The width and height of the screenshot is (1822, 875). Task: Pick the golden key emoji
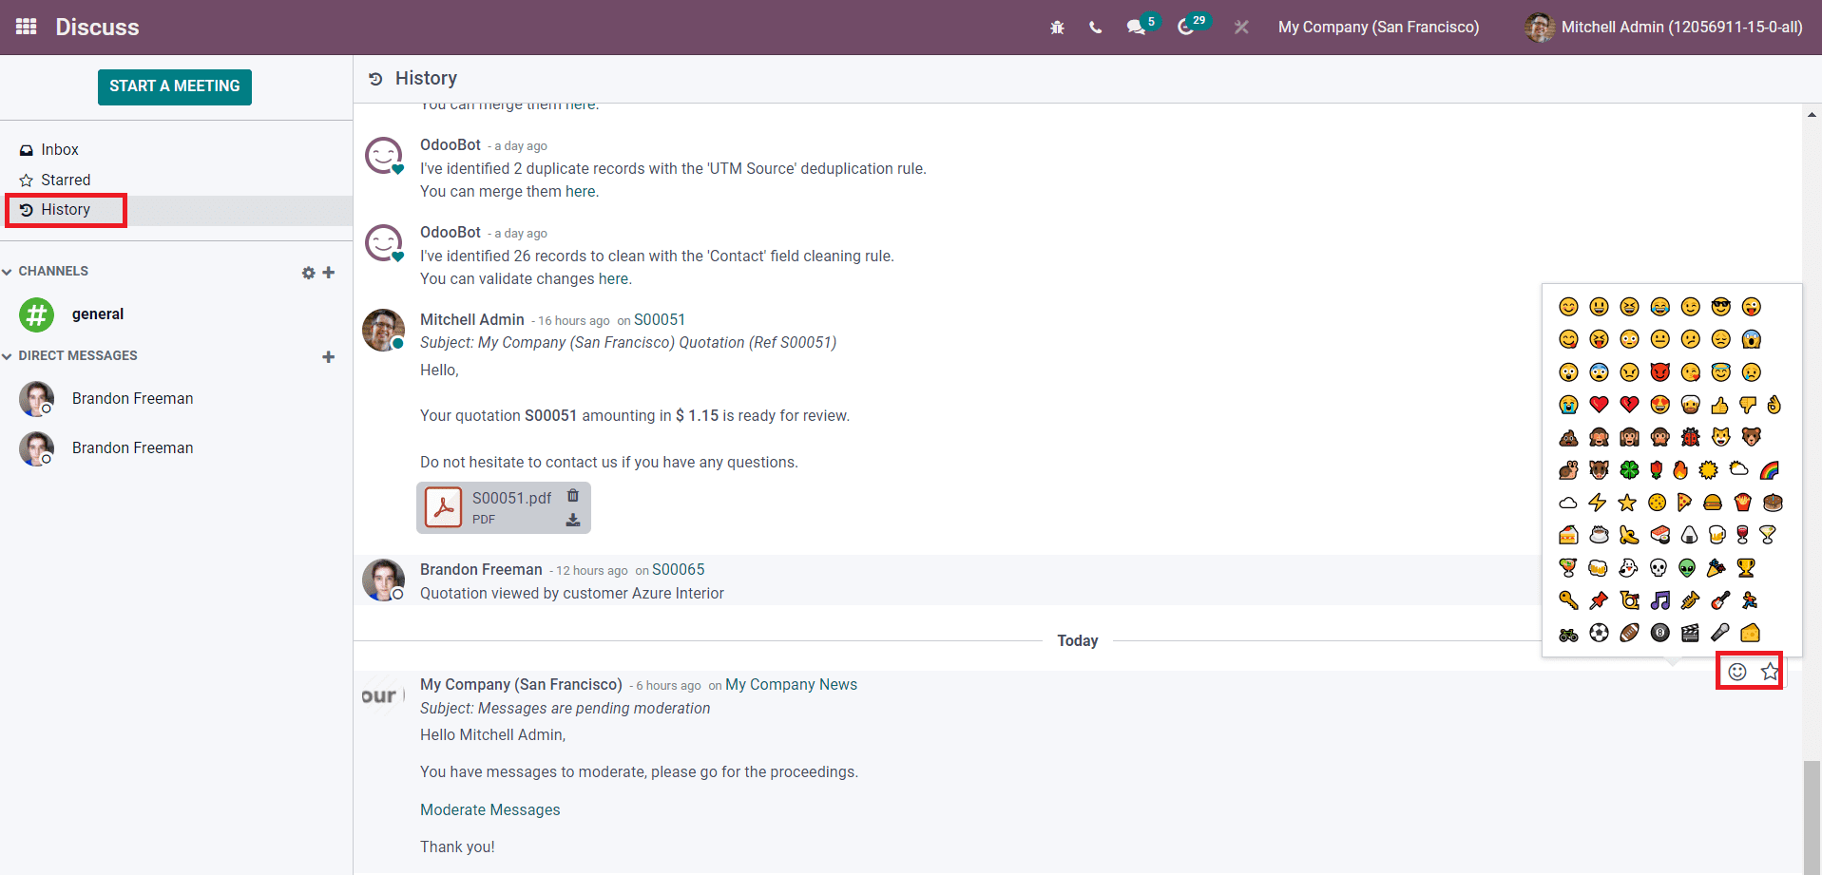tap(1568, 600)
